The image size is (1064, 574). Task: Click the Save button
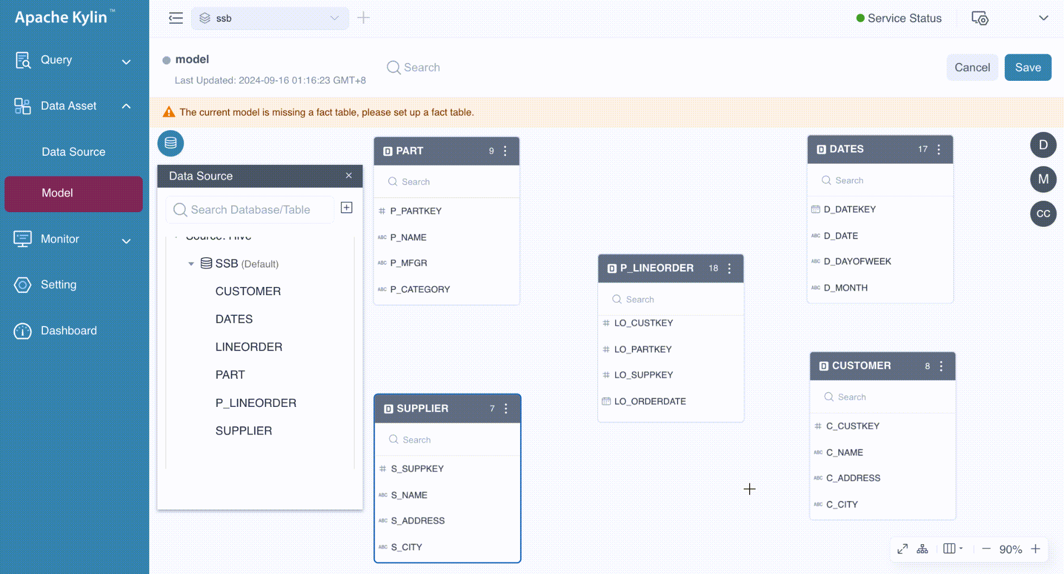click(x=1028, y=67)
